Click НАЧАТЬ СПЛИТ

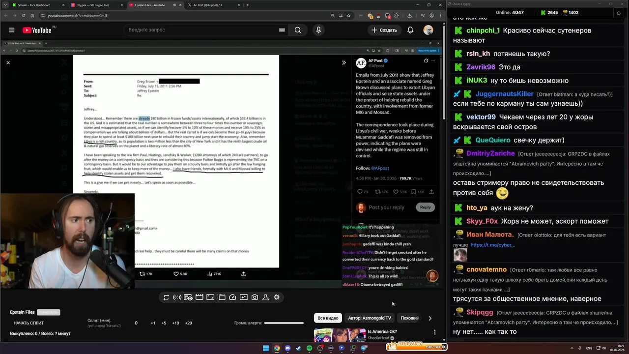point(29,323)
